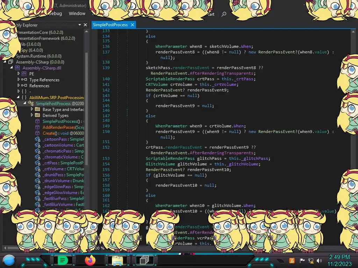Click the AddRenderPasses method cube icon
Viewport: 358px width, 268px height.
click(37, 127)
